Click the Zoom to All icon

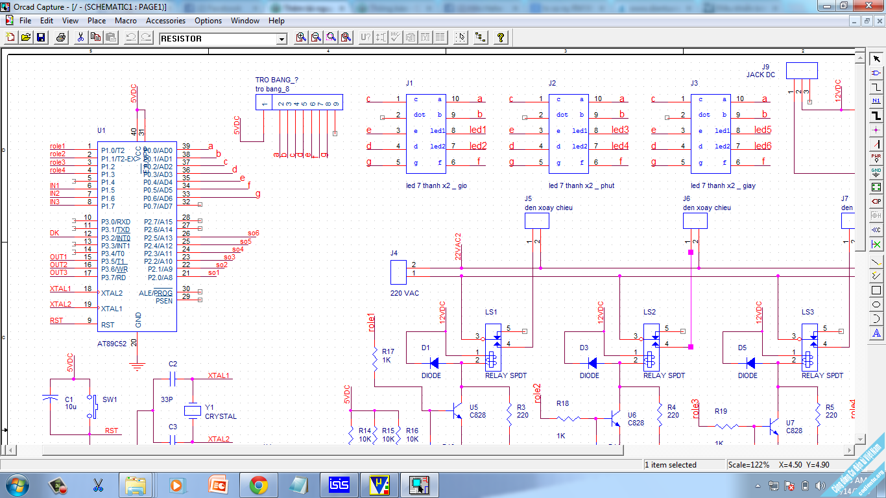tap(346, 38)
